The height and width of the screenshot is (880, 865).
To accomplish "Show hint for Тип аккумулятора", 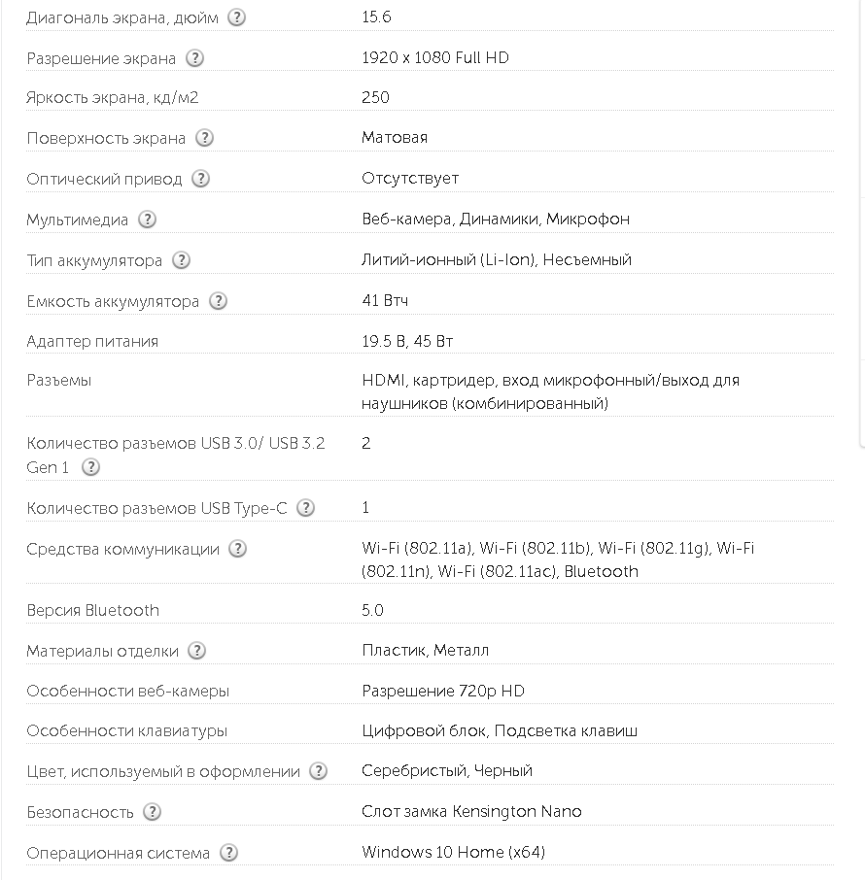I will 181,260.
